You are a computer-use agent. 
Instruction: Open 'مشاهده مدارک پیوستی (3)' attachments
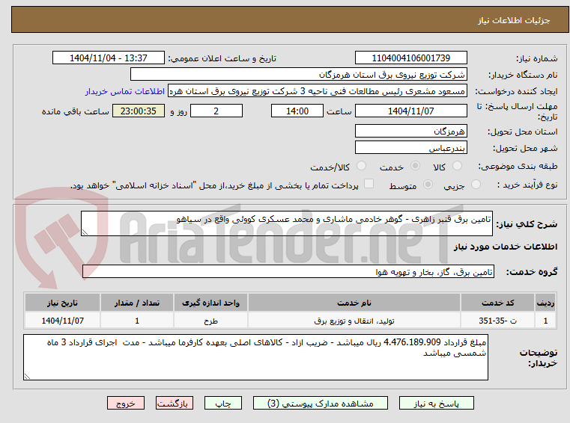pos(321,403)
